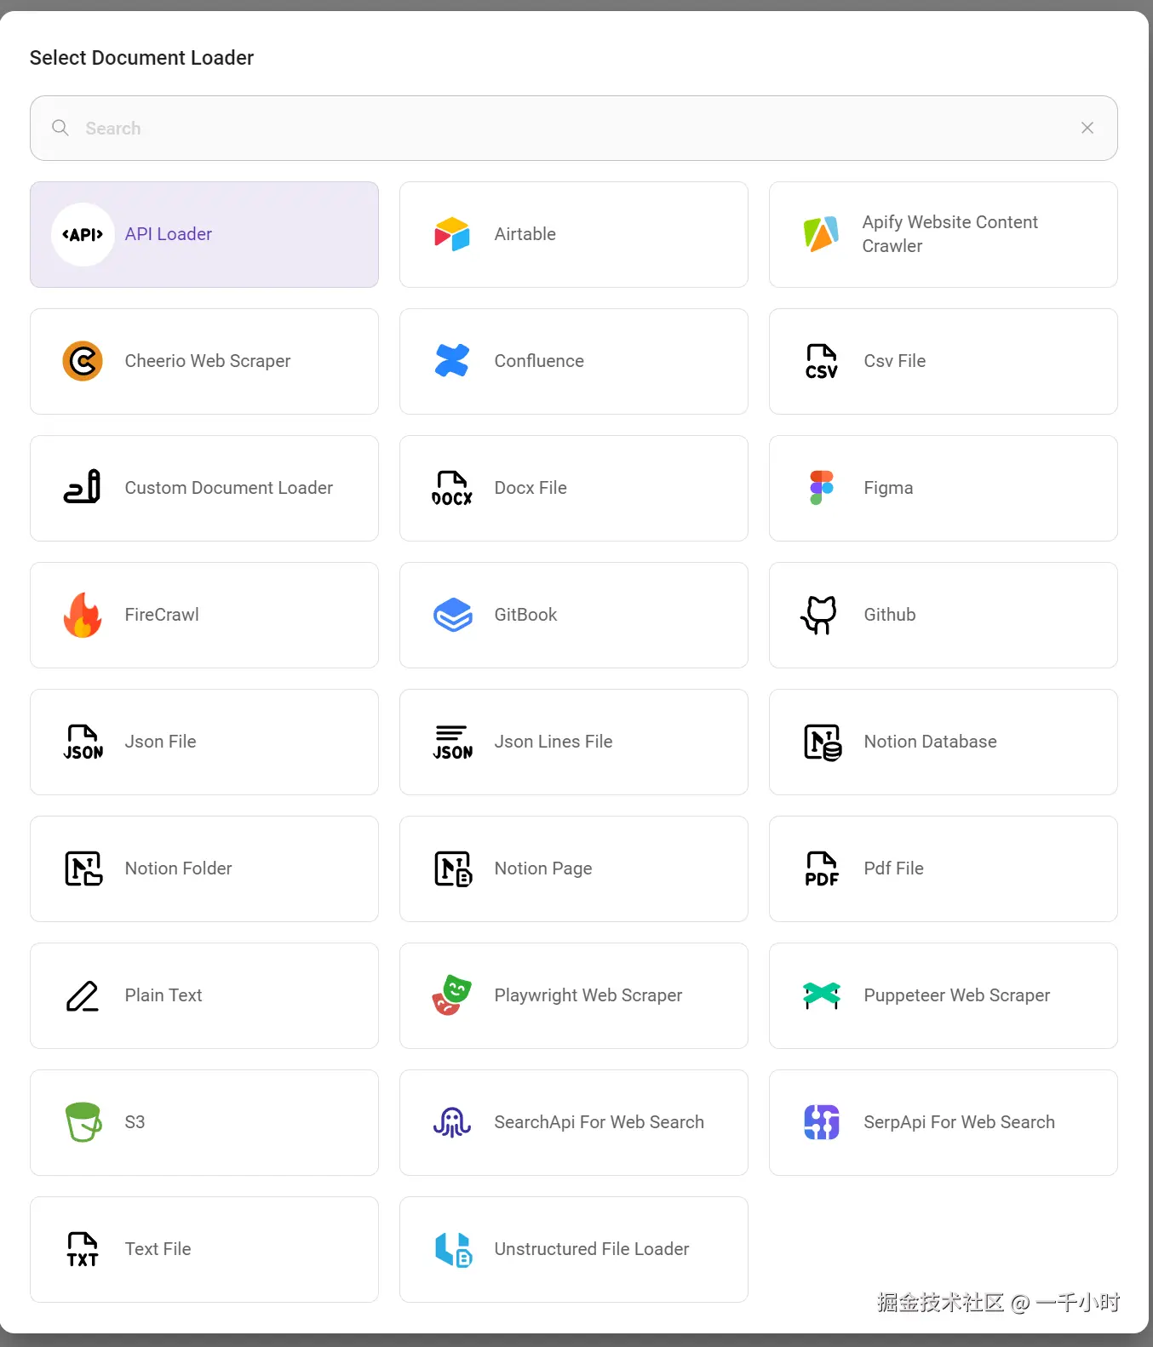Choose the Text File label
The image size is (1153, 1347).
coord(158,1249)
